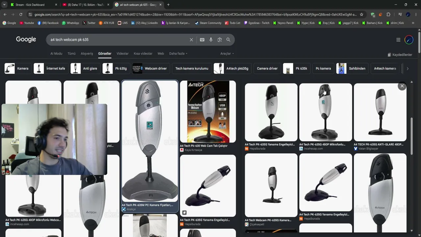421x237 pixels.
Task: Open the Chrome profile avatar
Action: pos(408,14)
